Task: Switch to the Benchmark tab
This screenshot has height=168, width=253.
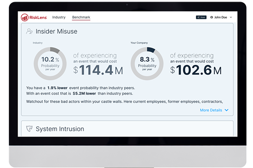Action: pos(81,17)
